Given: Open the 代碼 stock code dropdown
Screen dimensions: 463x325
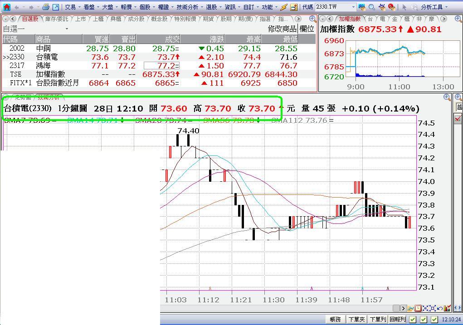Looking at the screenshot, I should tap(353, 7).
